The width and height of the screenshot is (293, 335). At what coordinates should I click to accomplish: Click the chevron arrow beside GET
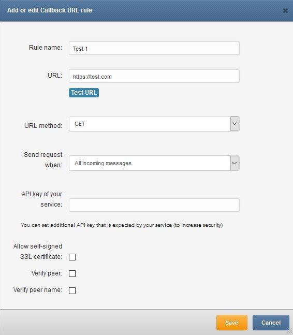coord(235,124)
